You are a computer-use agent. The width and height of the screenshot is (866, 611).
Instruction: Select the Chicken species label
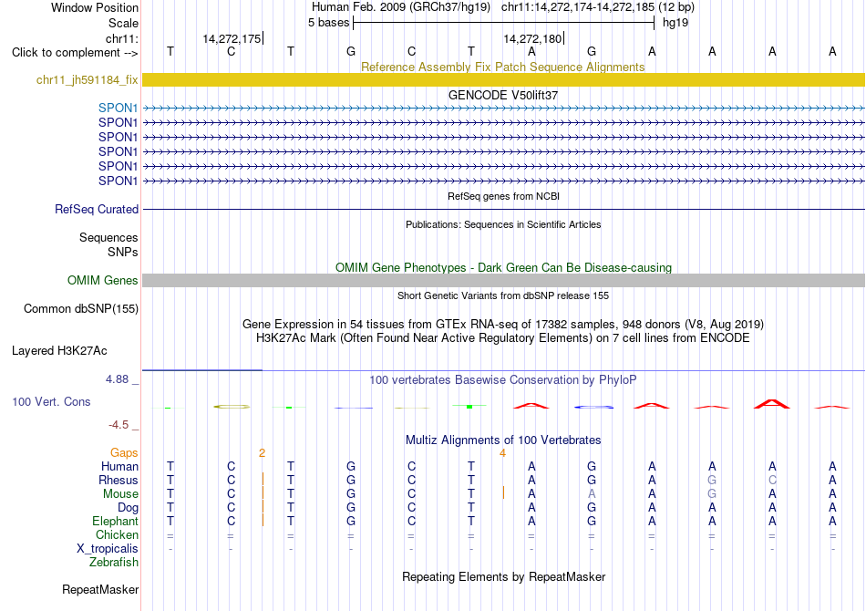(x=117, y=534)
